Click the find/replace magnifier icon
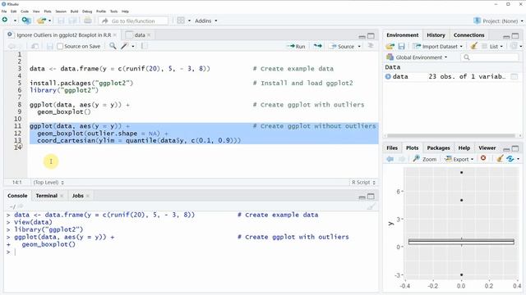The width and height of the screenshot is (526, 295). (x=113, y=46)
